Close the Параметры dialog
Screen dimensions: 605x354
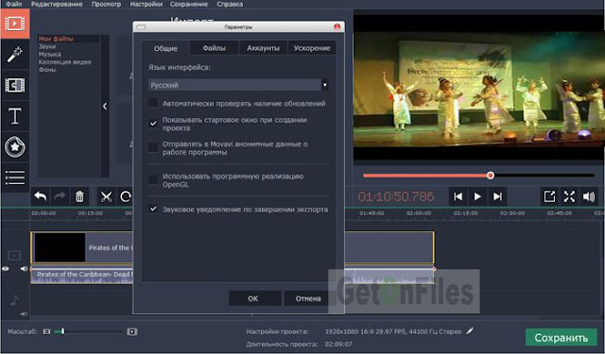[337, 26]
